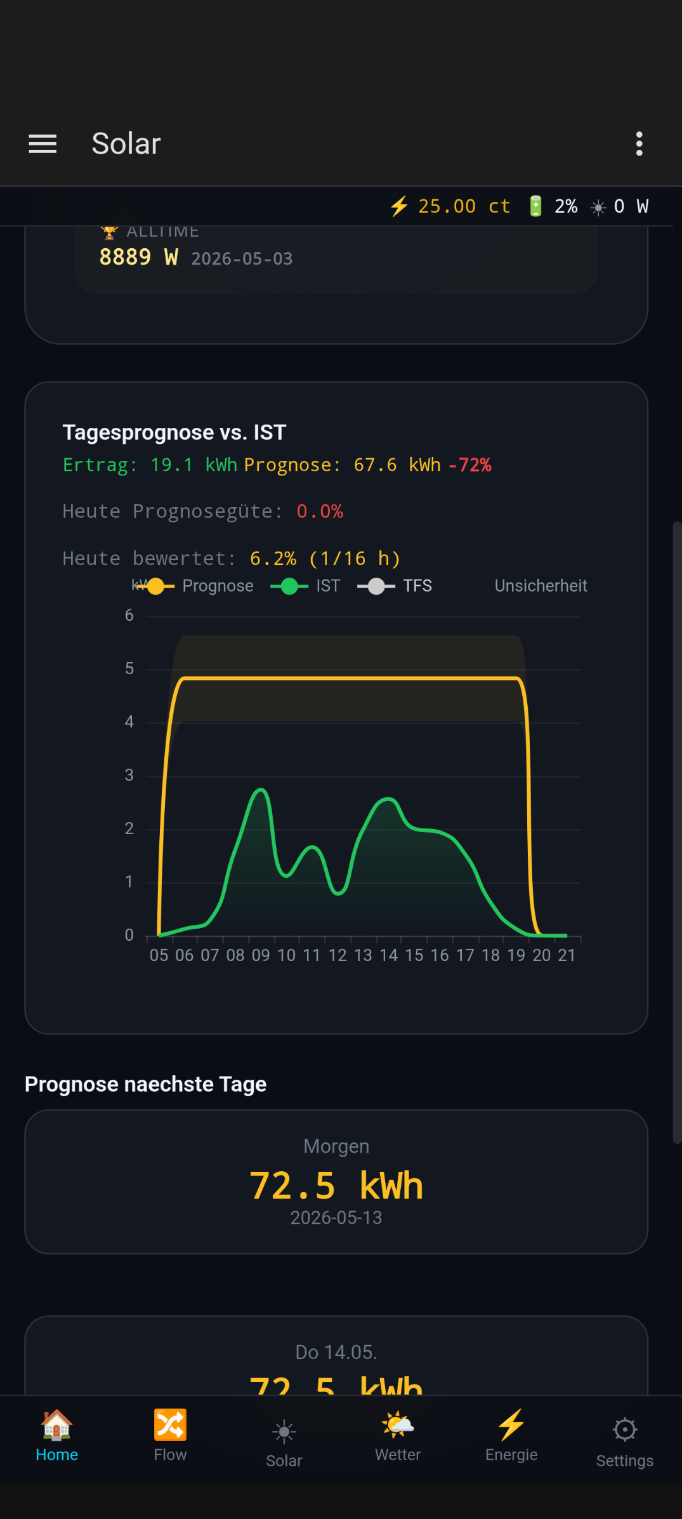The height and width of the screenshot is (1519, 682).
Task: Go to the Home tab
Action: tap(56, 1436)
